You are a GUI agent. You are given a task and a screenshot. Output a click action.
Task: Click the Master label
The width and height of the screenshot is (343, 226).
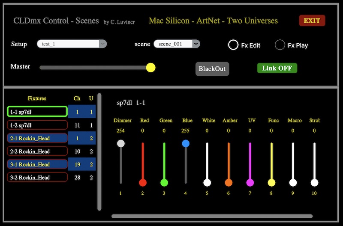coord(20,66)
